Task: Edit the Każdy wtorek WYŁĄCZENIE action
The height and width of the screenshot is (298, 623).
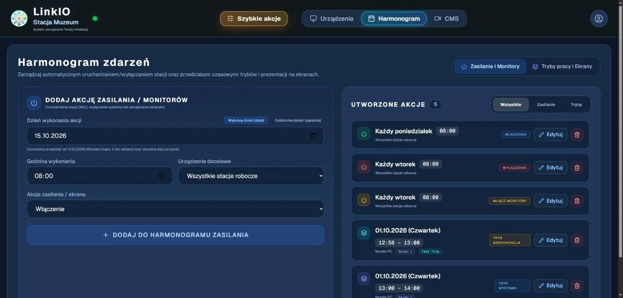Action: click(551, 167)
